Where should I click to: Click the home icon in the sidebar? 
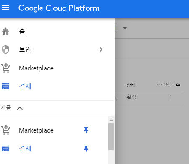pyautogui.click(x=5, y=31)
